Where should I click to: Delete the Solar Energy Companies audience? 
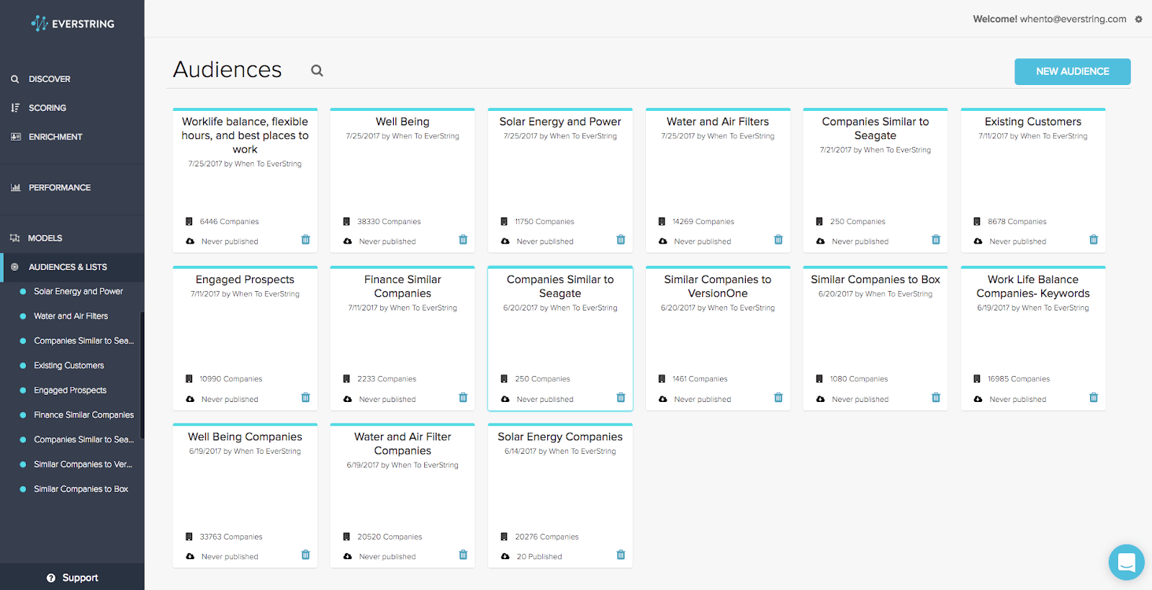621,555
